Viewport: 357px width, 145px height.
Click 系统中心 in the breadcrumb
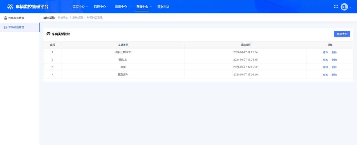click(63, 18)
